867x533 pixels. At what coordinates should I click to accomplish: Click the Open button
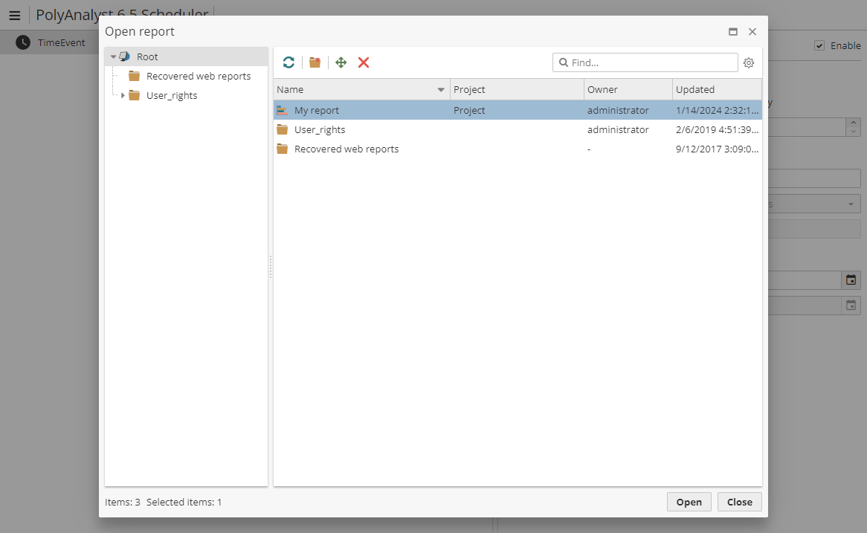click(x=689, y=502)
